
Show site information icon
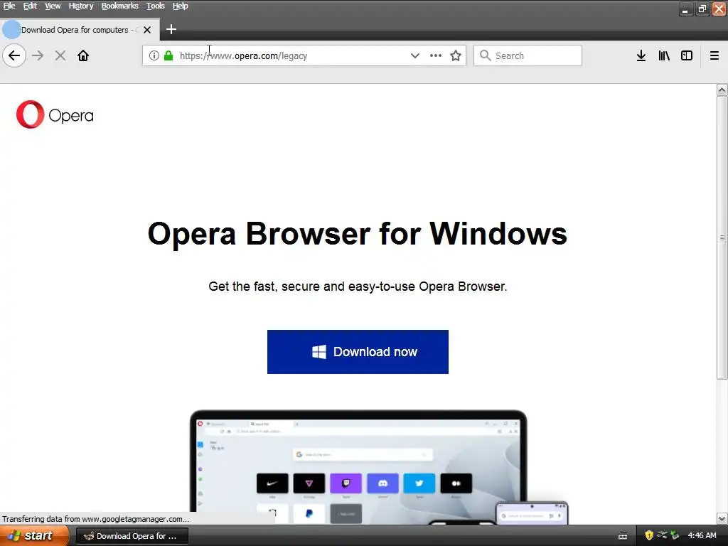(x=154, y=55)
